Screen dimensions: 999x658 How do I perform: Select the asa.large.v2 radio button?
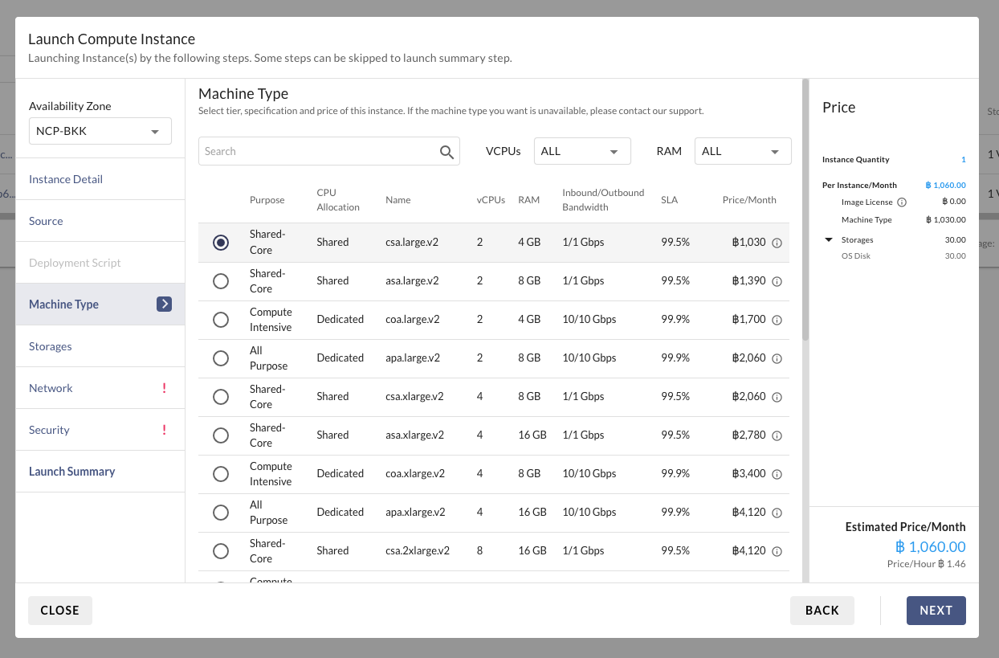pos(221,281)
